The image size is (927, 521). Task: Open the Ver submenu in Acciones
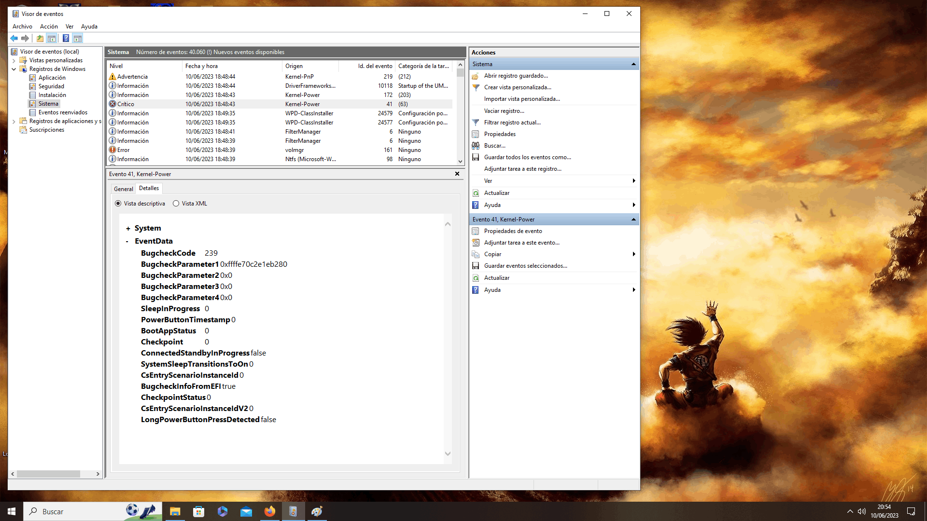point(554,181)
